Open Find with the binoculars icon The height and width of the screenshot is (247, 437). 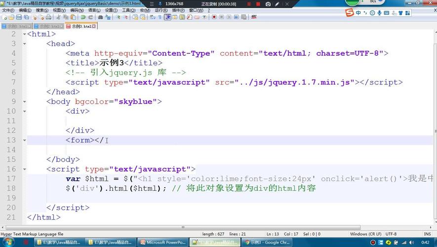click(x=100, y=17)
